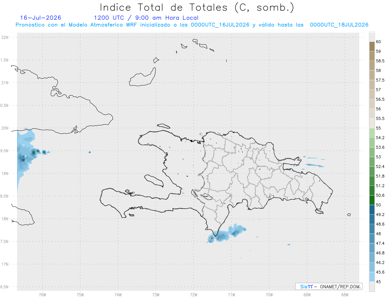This screenshot has width=387, height=299.
Task: Click the "SisTT – ONAMET/REP.DOM." credit box
Action: [329, 286]
